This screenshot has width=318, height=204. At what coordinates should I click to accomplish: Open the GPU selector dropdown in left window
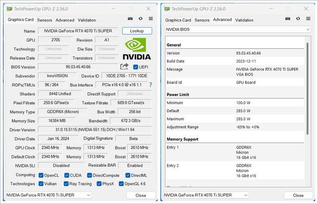tap(48, 195)
